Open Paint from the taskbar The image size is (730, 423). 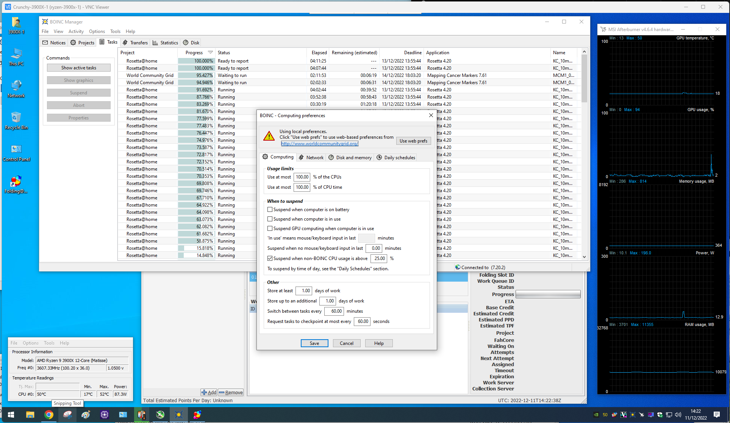pos(86,415)
